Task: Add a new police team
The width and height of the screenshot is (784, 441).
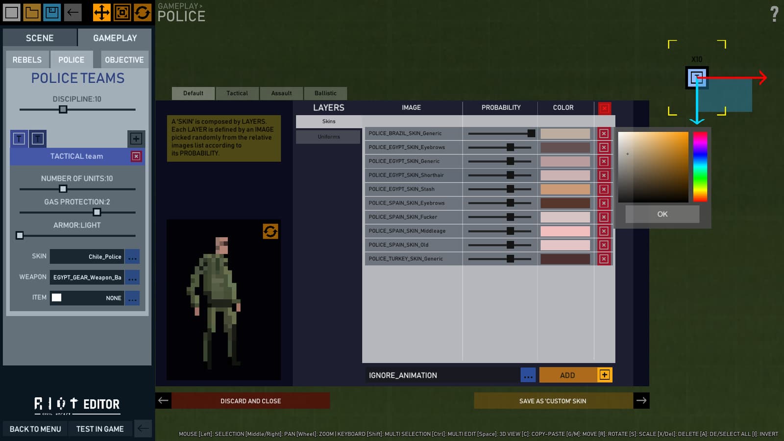Action: pos(136,139)
